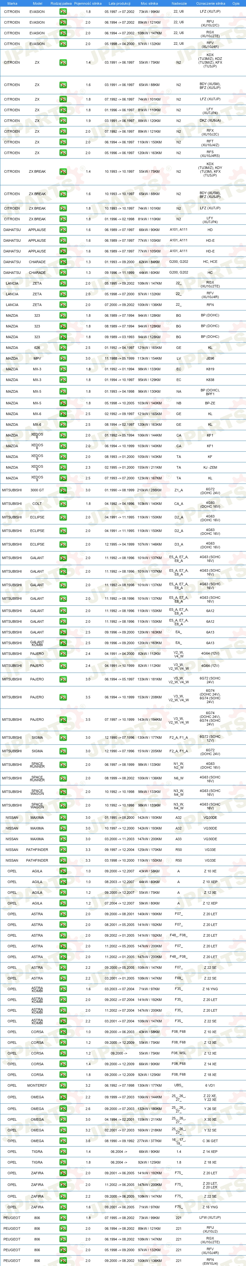
Task: Click fuel icon in Mazda Xedos 2.3 row
Action: tap(63, 467)
